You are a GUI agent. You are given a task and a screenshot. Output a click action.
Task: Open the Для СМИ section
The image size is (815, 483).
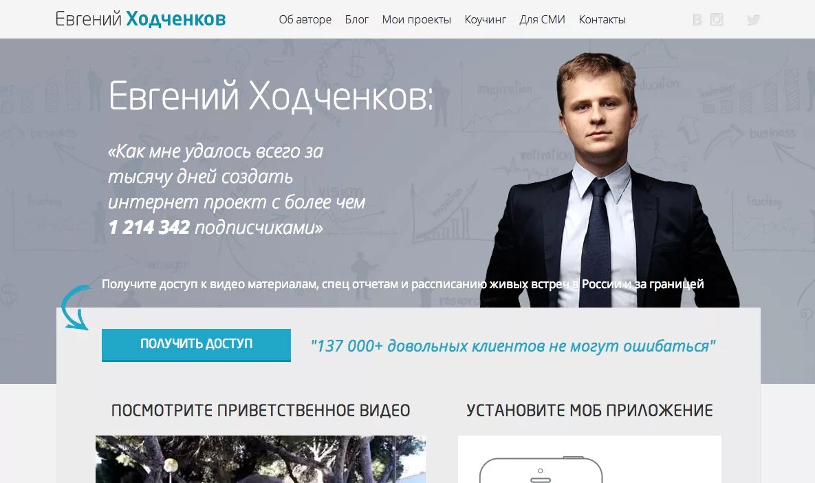[542, 20]
